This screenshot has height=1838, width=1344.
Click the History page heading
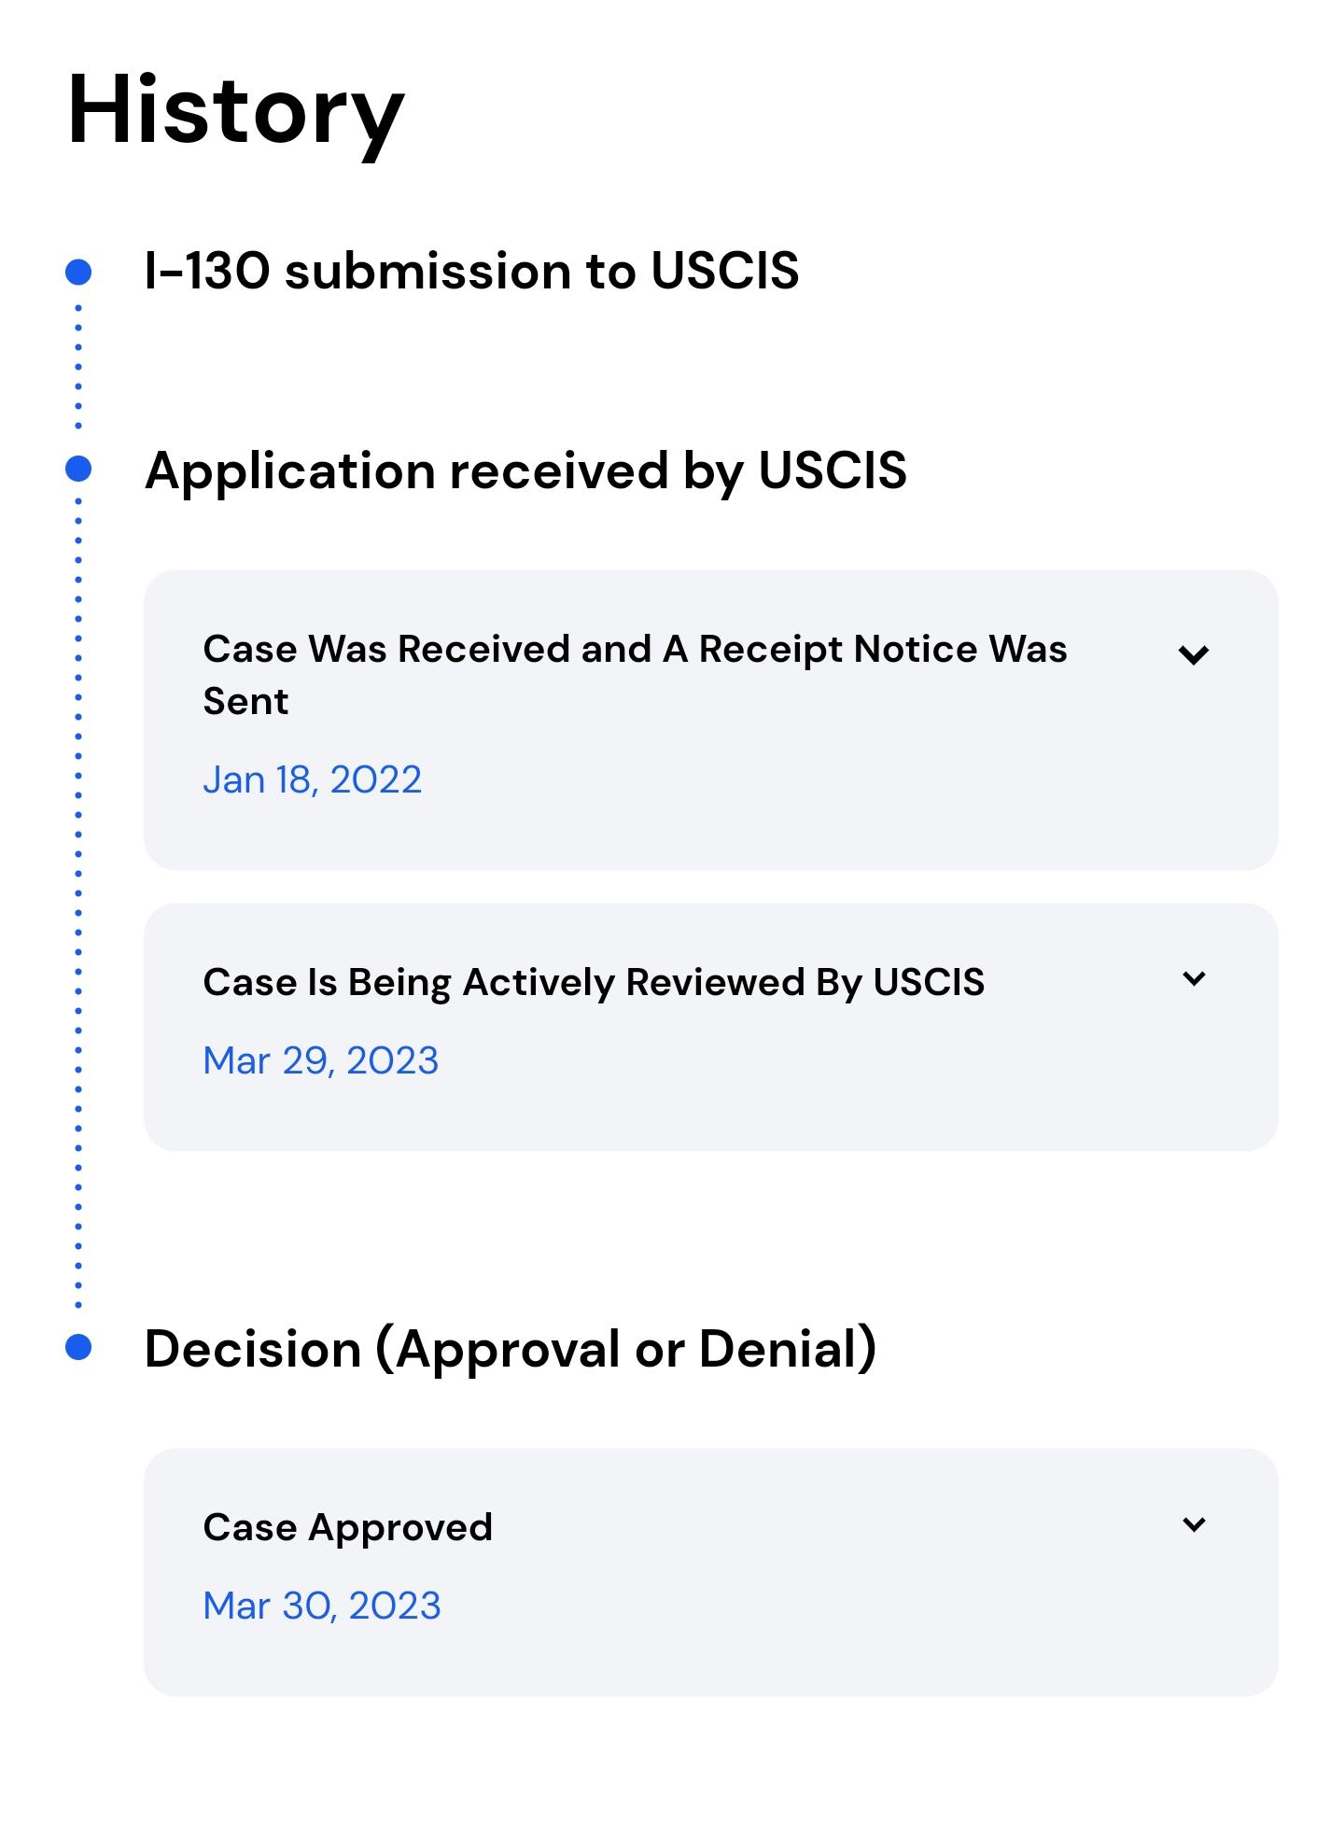pyautogui.click(x=233, y=114)
